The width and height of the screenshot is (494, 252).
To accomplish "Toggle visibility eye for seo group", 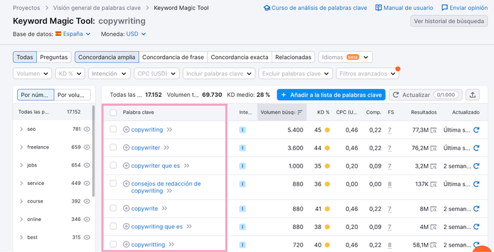I will (87, 129).
